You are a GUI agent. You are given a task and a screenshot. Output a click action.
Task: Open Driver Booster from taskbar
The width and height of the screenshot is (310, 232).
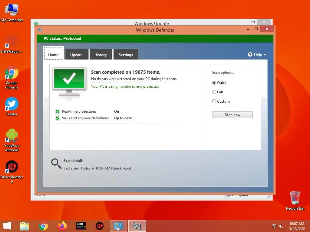click(99, 226)
